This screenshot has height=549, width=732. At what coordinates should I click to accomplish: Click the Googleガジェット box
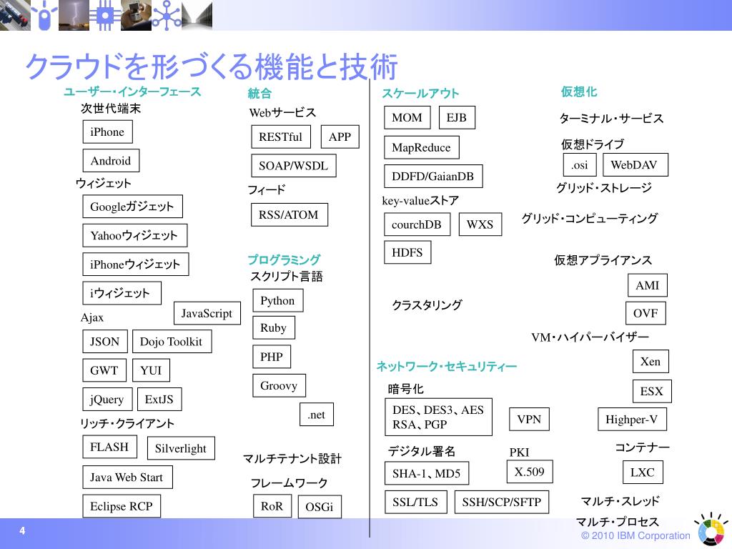(132, 207)
